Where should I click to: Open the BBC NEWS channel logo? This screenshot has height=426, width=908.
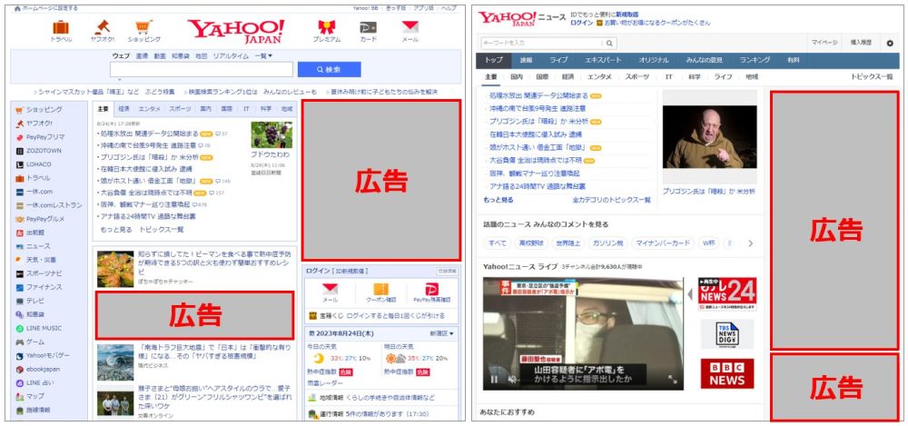[727, 373]
